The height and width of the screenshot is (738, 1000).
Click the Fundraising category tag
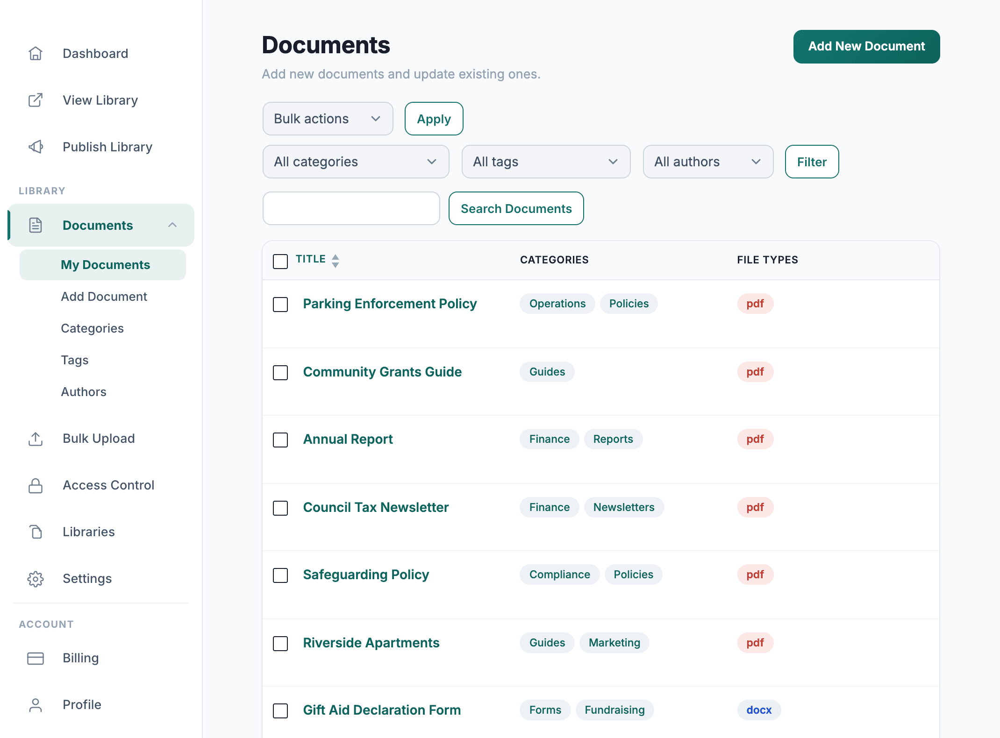click(614, 710)
